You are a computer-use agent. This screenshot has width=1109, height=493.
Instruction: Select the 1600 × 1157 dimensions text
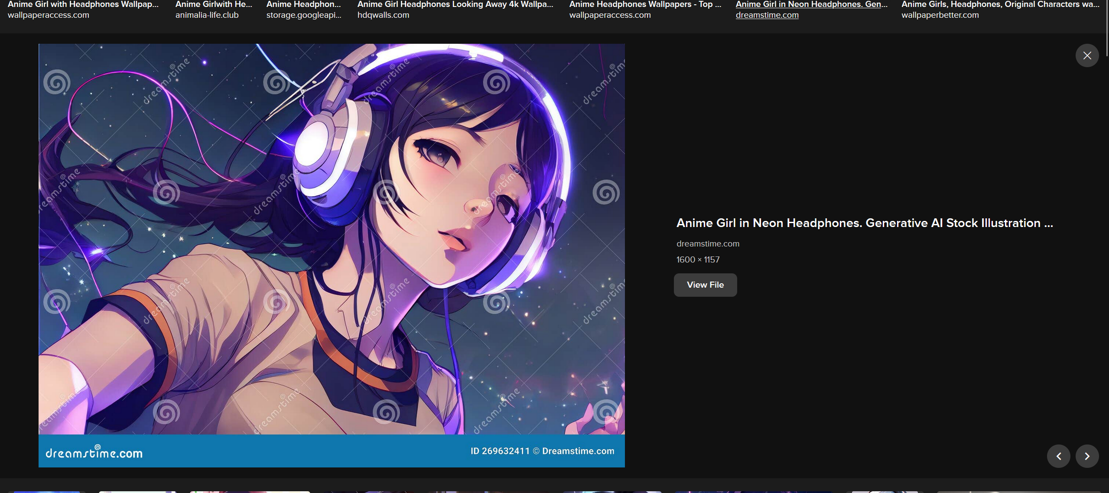[x=698, y=260]
